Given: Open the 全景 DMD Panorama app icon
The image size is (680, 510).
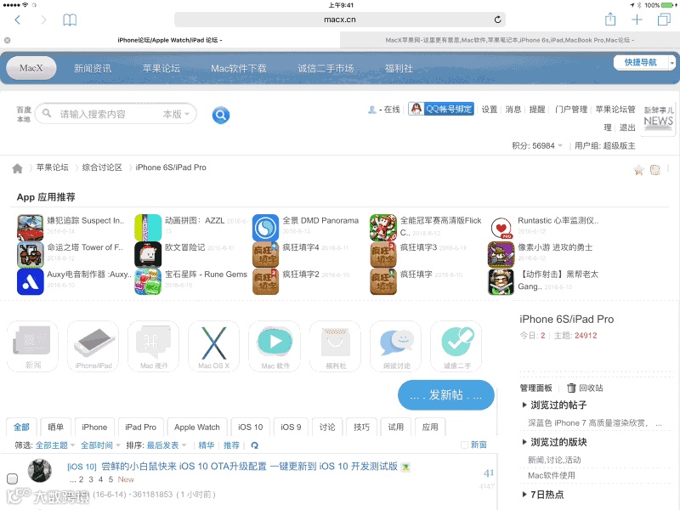Looking at the screenshot, I should pyautogui.click(x=265, y=227).
